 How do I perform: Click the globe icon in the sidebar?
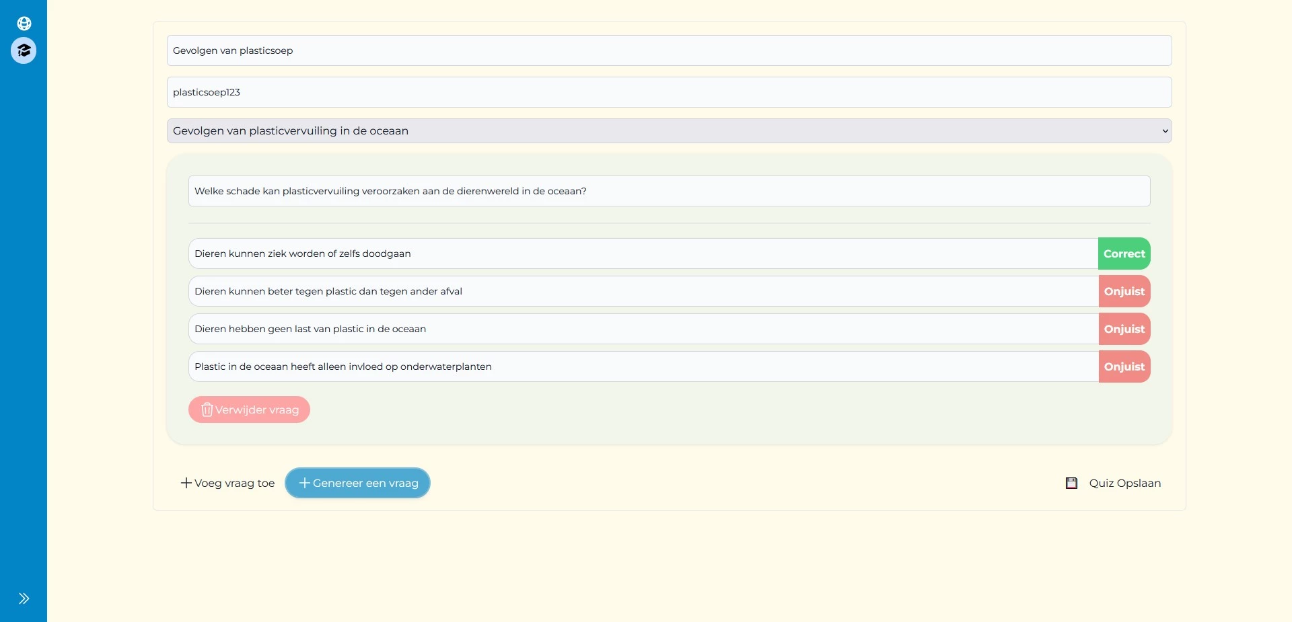[24, 24]
